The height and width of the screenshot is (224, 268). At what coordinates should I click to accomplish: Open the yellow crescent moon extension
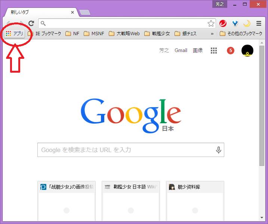click(x=247, y=24)
